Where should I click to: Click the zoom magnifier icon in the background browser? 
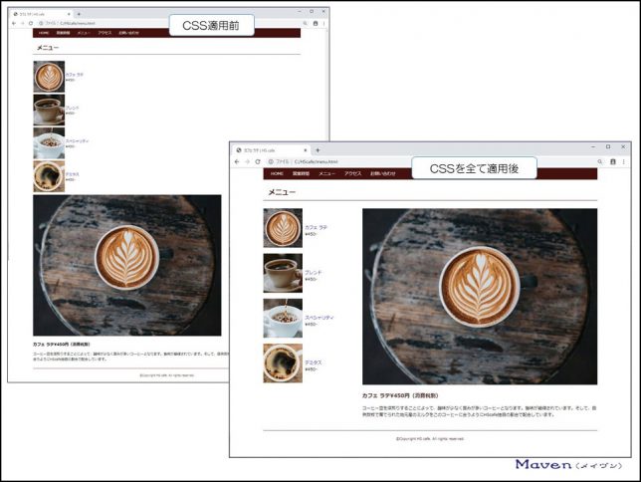coord(305,23)
